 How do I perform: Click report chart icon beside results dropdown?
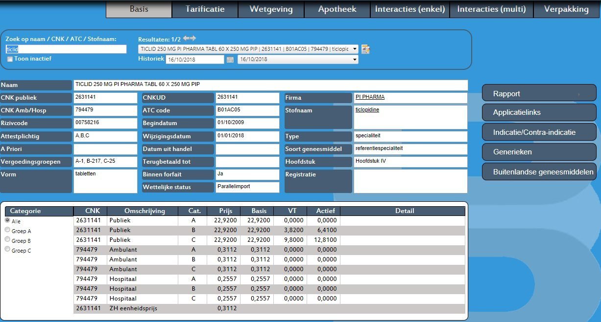click(x=366, y=49)
